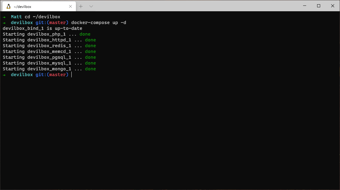
Task: Click 'git:(master)' on the docker-compose line
Action: coord(52,23)
